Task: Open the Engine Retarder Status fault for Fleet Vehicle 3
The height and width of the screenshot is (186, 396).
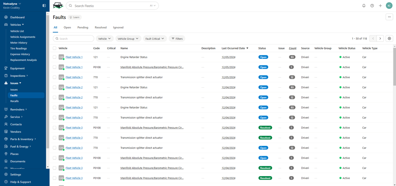Action: pos(134,107)
